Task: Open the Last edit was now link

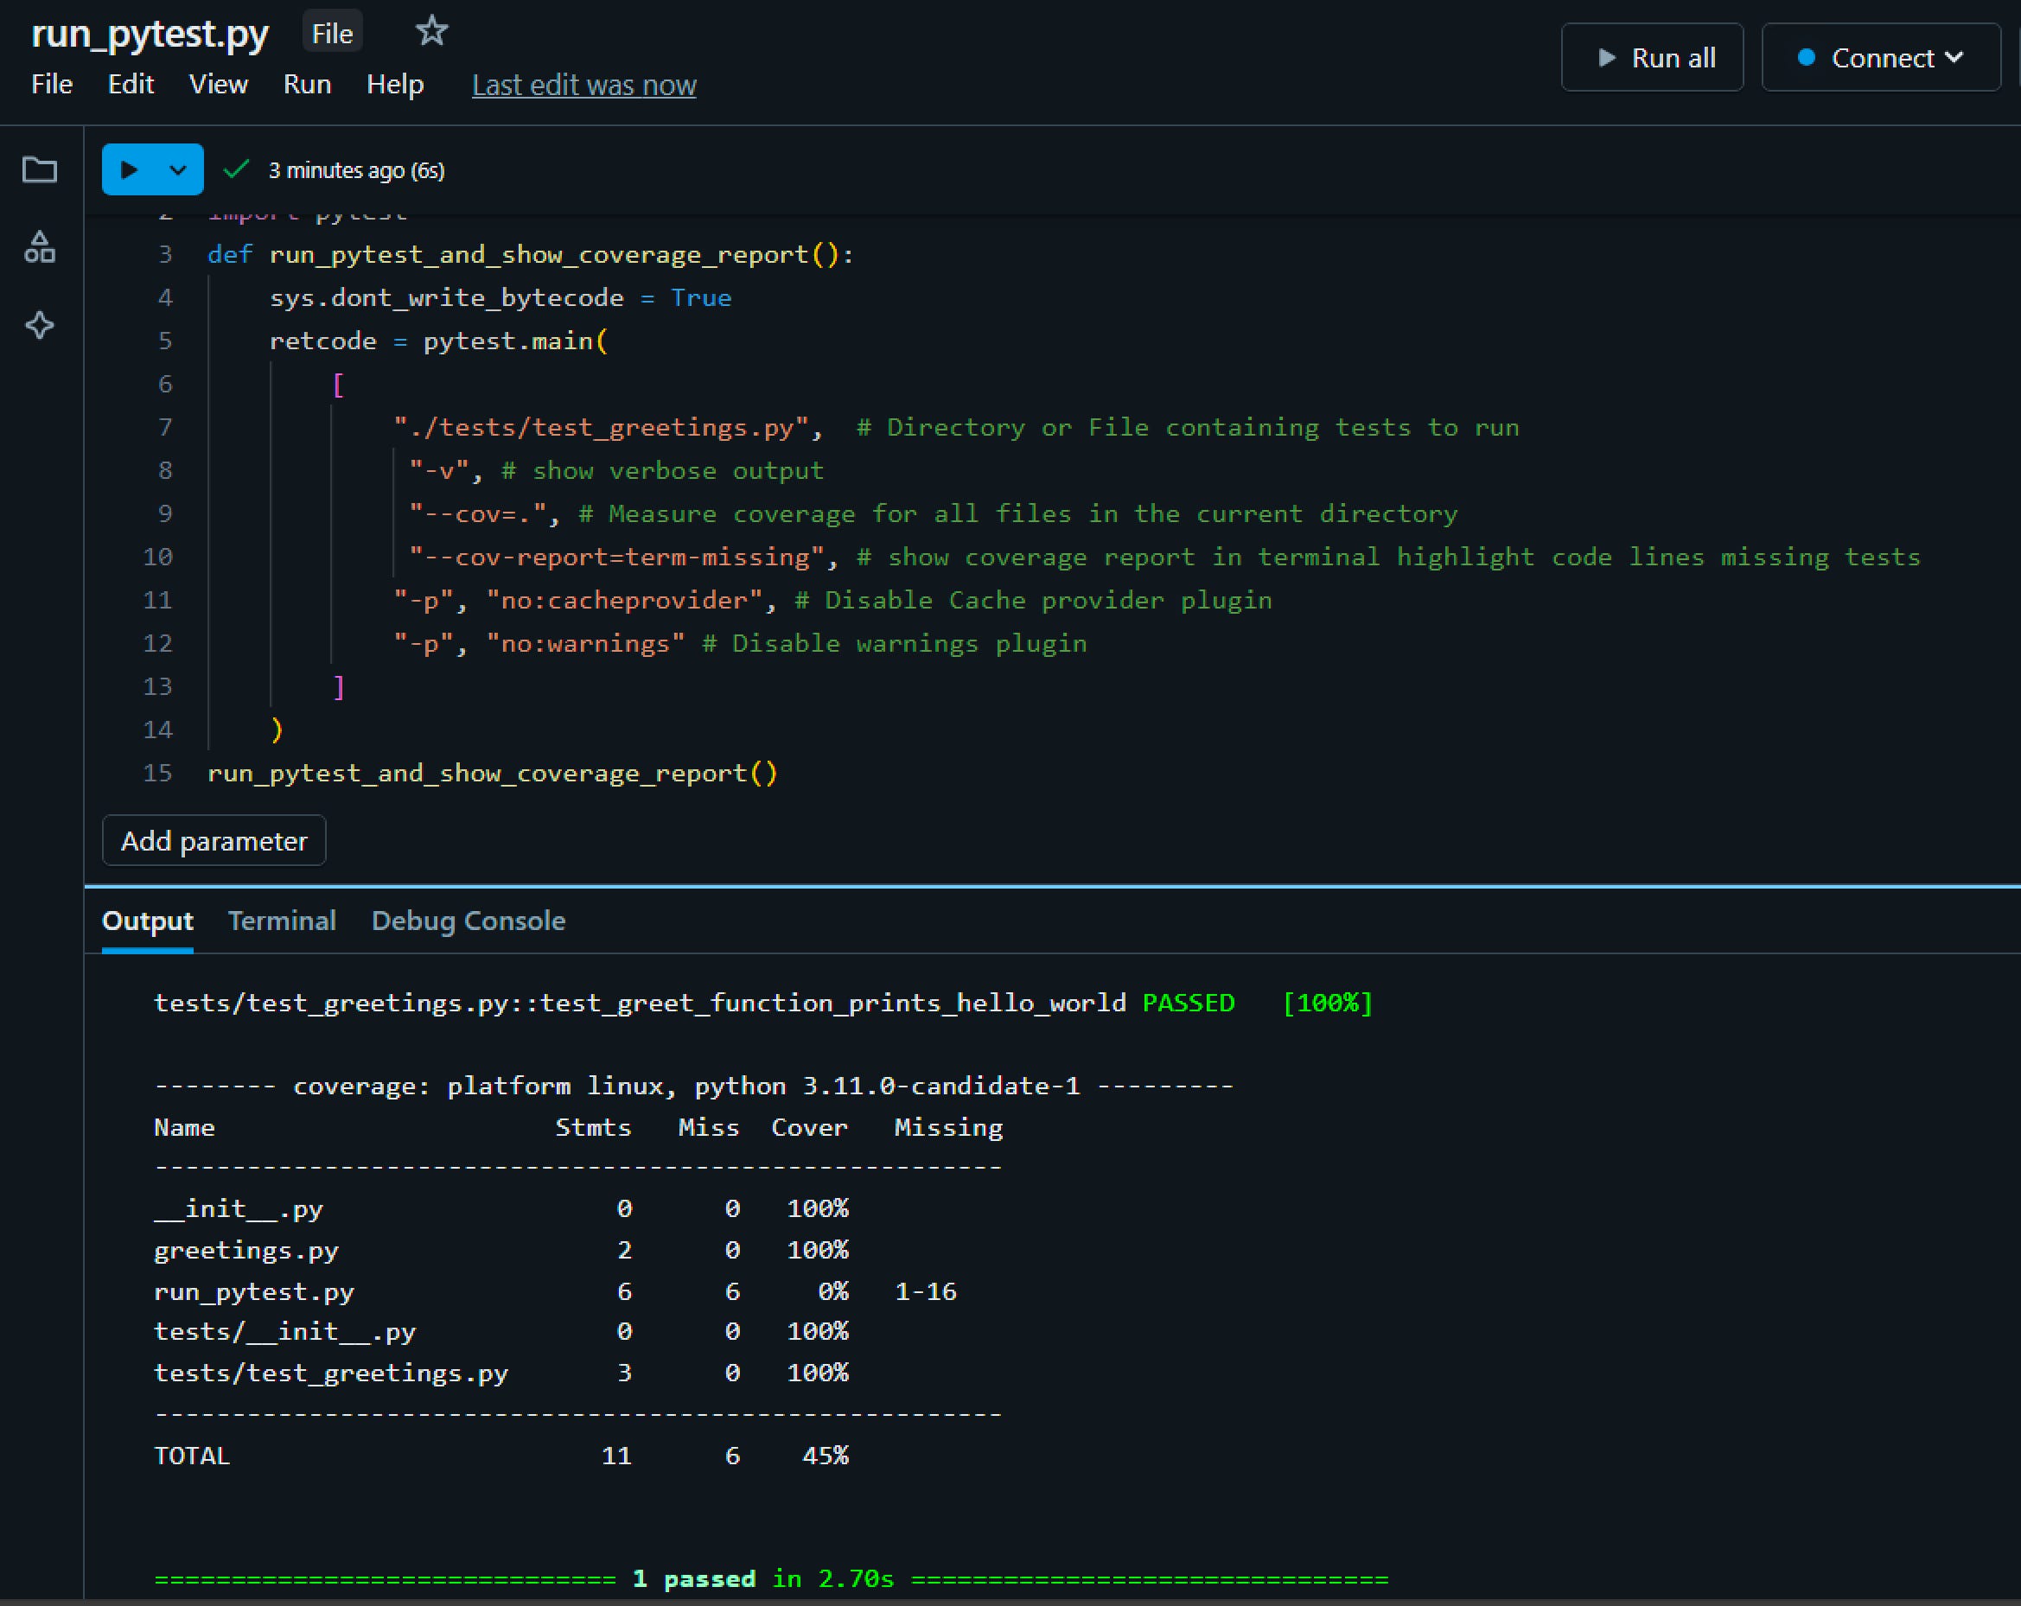Action: [583, 85]
